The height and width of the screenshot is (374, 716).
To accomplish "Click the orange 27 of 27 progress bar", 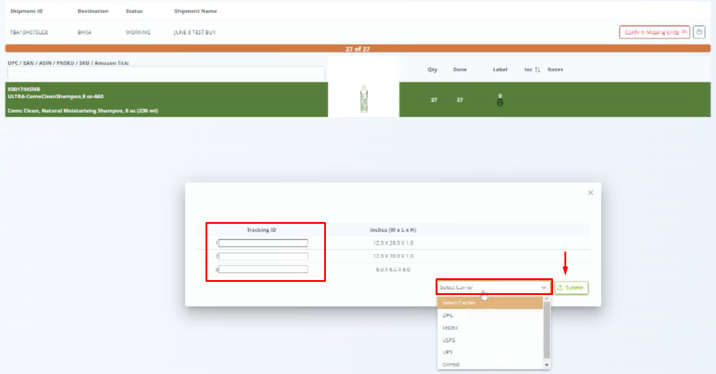I will coord(358,49).
